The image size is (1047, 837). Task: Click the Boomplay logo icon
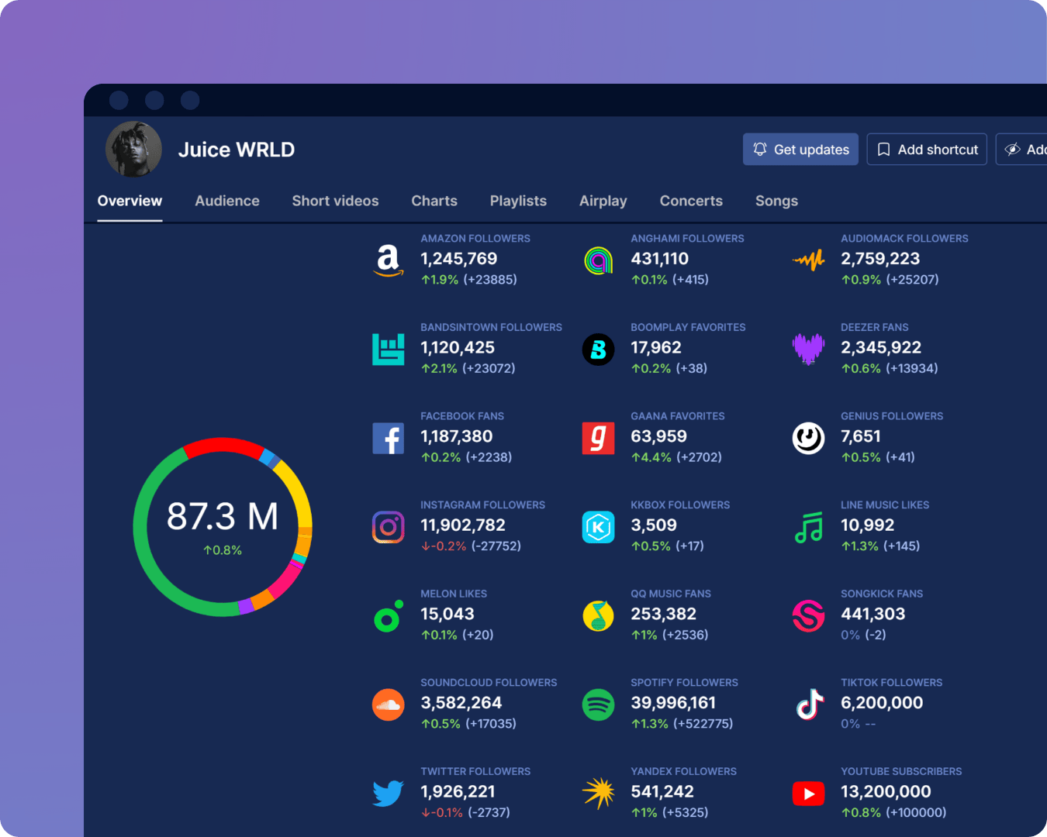[x=599, y=350]
